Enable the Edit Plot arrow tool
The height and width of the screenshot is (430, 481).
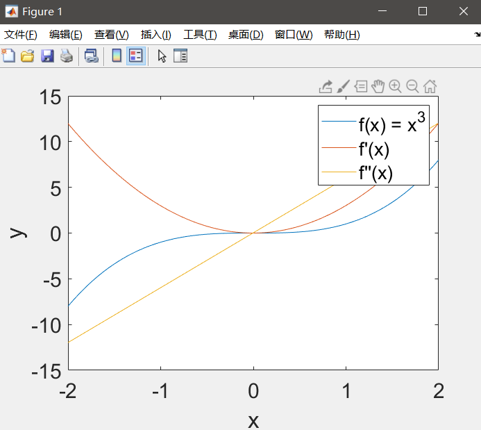(162, 56)
